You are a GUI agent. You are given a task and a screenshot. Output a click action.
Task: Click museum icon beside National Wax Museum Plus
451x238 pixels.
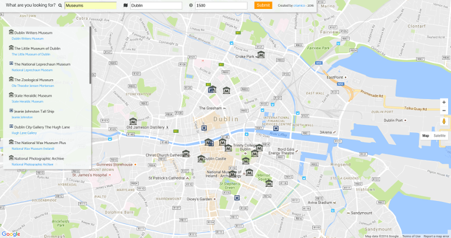pyautogui.click(x=11, y=142)
